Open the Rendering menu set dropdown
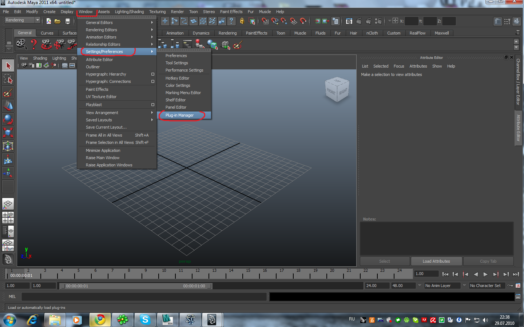The width and height of the screenshot is (524, 327). pyautogui.click(x=22, y=20)
